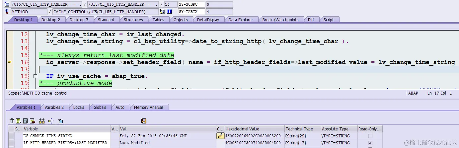
Task: Click the SY-TABIX value field showing 4
Action: (x=219, y=12)
